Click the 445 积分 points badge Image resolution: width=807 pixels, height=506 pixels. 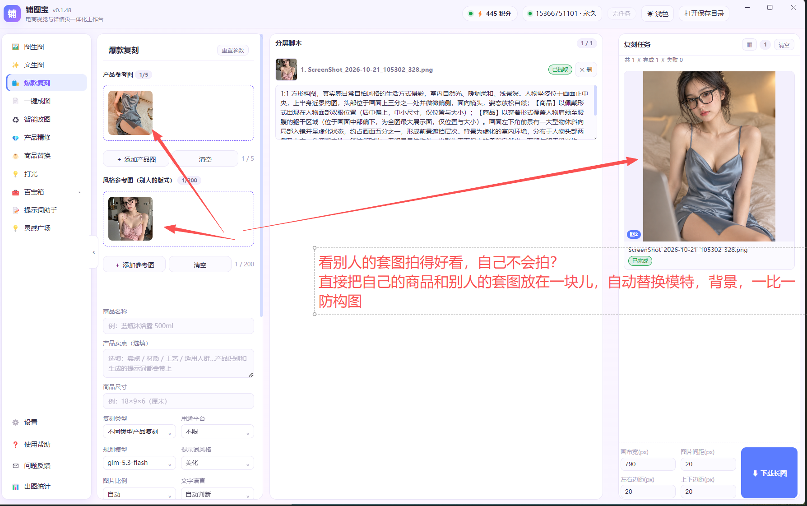[x=490, y=14]
